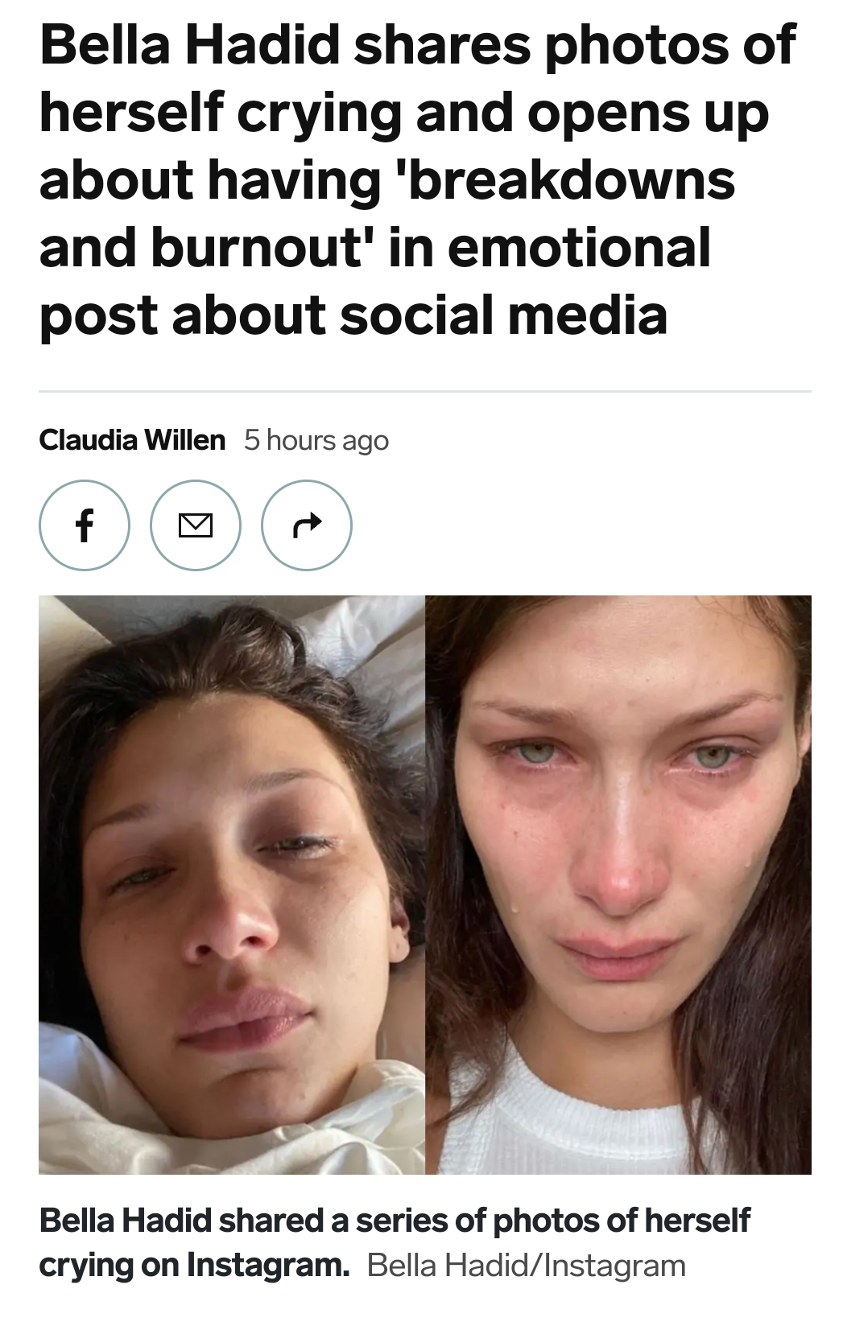Share the article on Facebook
This screenshot has width=843, height=1330.
tap(84, 525)
